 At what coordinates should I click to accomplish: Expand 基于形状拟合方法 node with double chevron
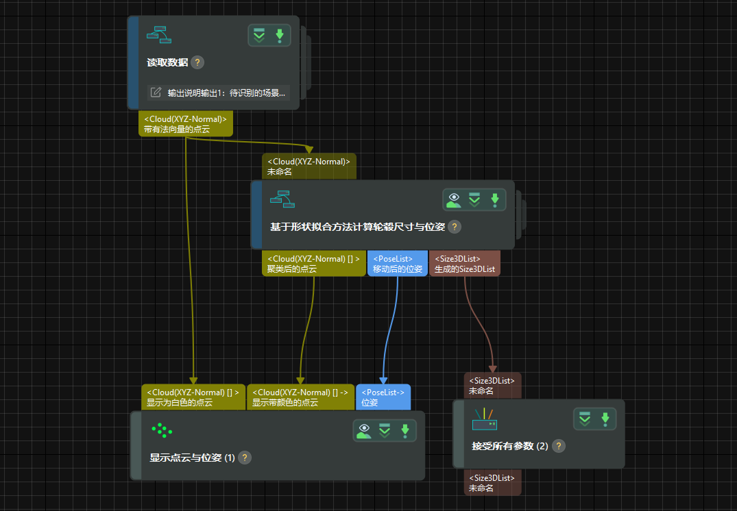474,200
